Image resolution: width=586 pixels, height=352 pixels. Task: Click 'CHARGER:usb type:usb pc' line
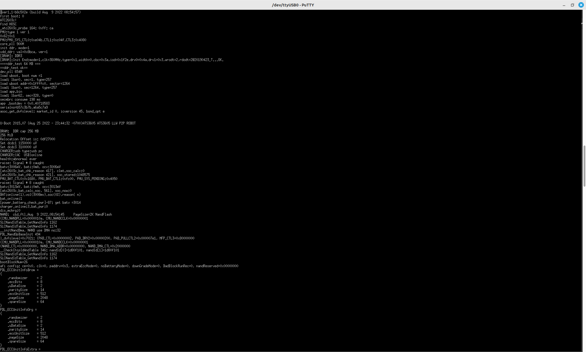click(21, 151)
